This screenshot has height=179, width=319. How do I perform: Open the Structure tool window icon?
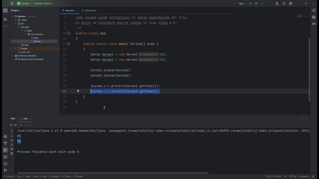point(5,19)
